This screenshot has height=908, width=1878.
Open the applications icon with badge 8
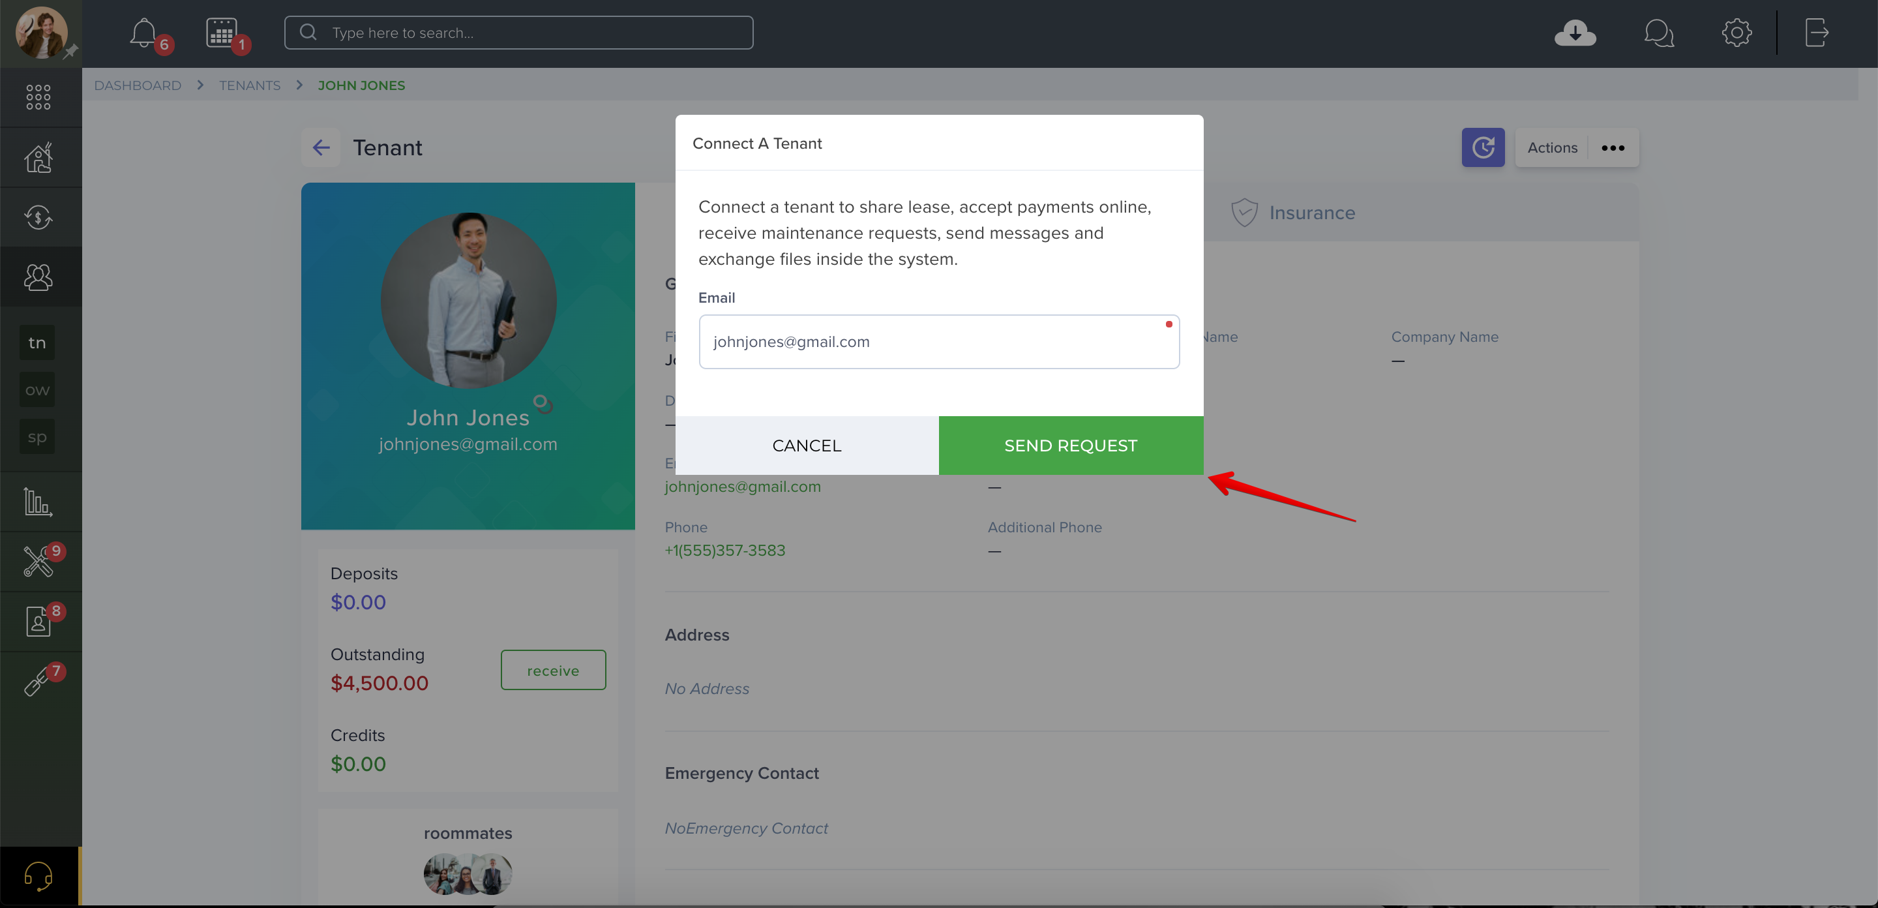click(38, 622)
